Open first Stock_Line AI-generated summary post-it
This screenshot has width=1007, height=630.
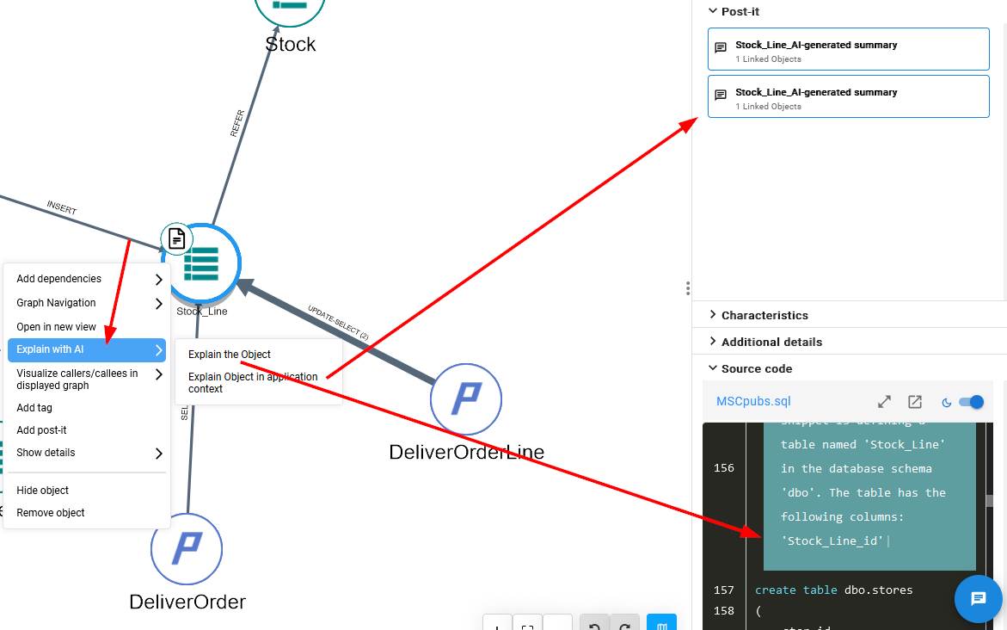point(848,50)
